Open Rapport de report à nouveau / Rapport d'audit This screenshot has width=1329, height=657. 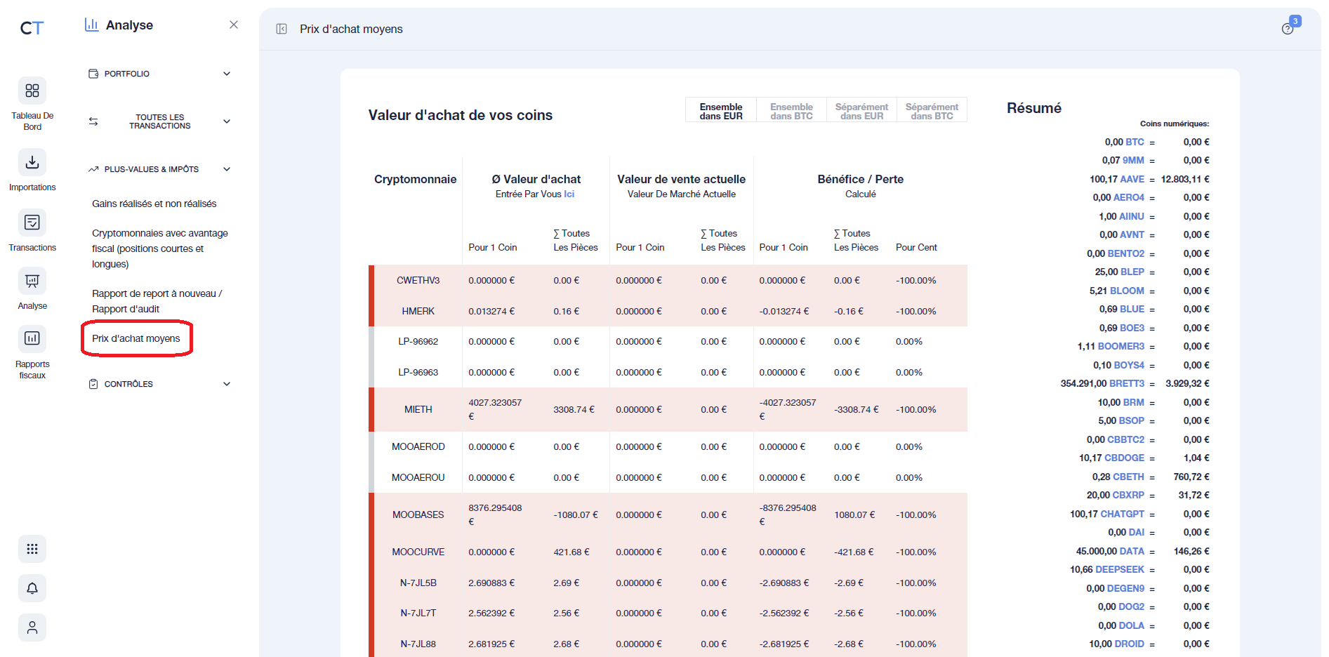(x=157, y=300)
